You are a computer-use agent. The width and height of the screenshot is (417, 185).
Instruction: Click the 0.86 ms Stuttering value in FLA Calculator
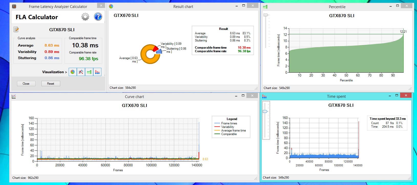tap(52, 58)
